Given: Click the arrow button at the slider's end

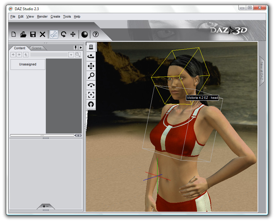Looking at the screenshot, I should [x=78, y=135].
